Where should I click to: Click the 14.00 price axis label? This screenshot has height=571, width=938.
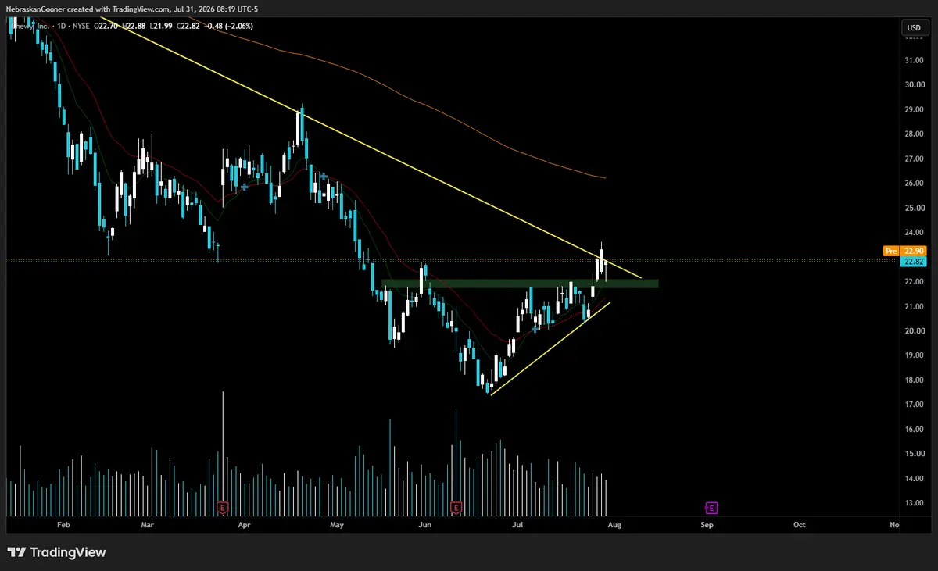coord(914,478)
